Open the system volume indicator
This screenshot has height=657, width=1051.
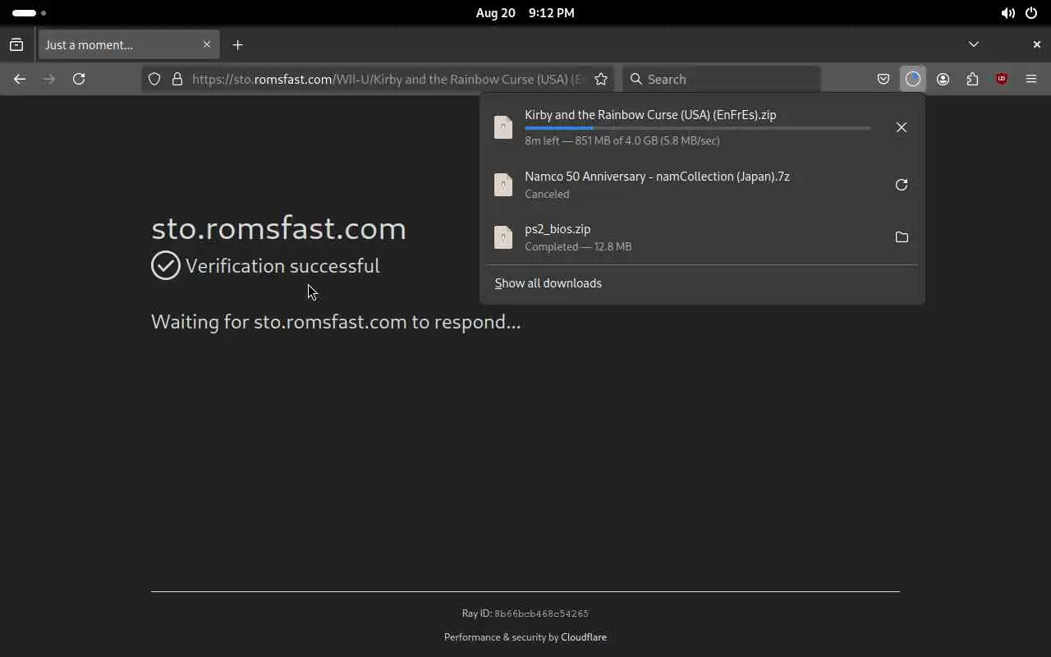[1007, 13]
